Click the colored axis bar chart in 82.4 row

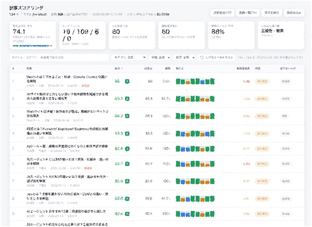tap(195, 214)
